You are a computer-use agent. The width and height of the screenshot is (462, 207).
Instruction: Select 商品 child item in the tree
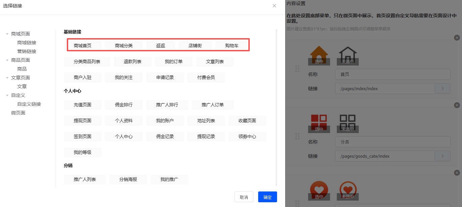pyautogui.click(x=22, y=69)
